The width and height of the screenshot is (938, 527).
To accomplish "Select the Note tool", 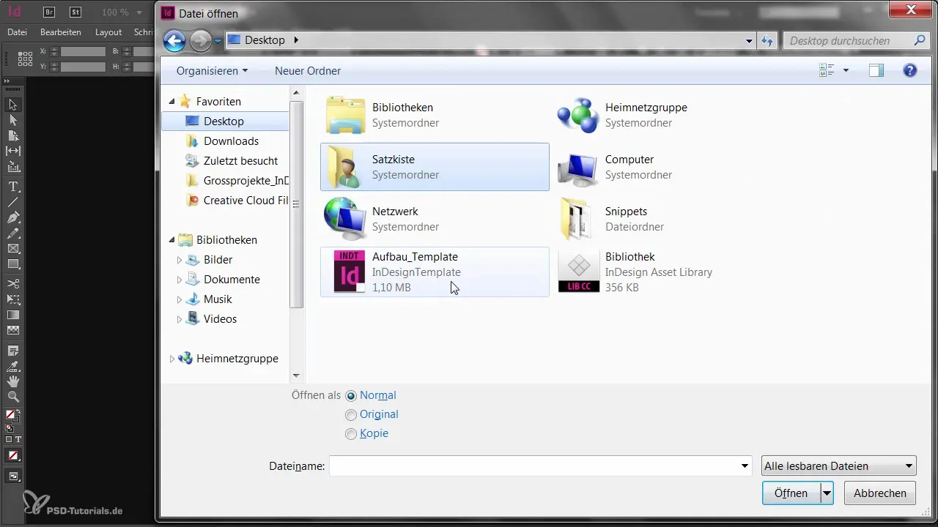I will coord(13,350).
